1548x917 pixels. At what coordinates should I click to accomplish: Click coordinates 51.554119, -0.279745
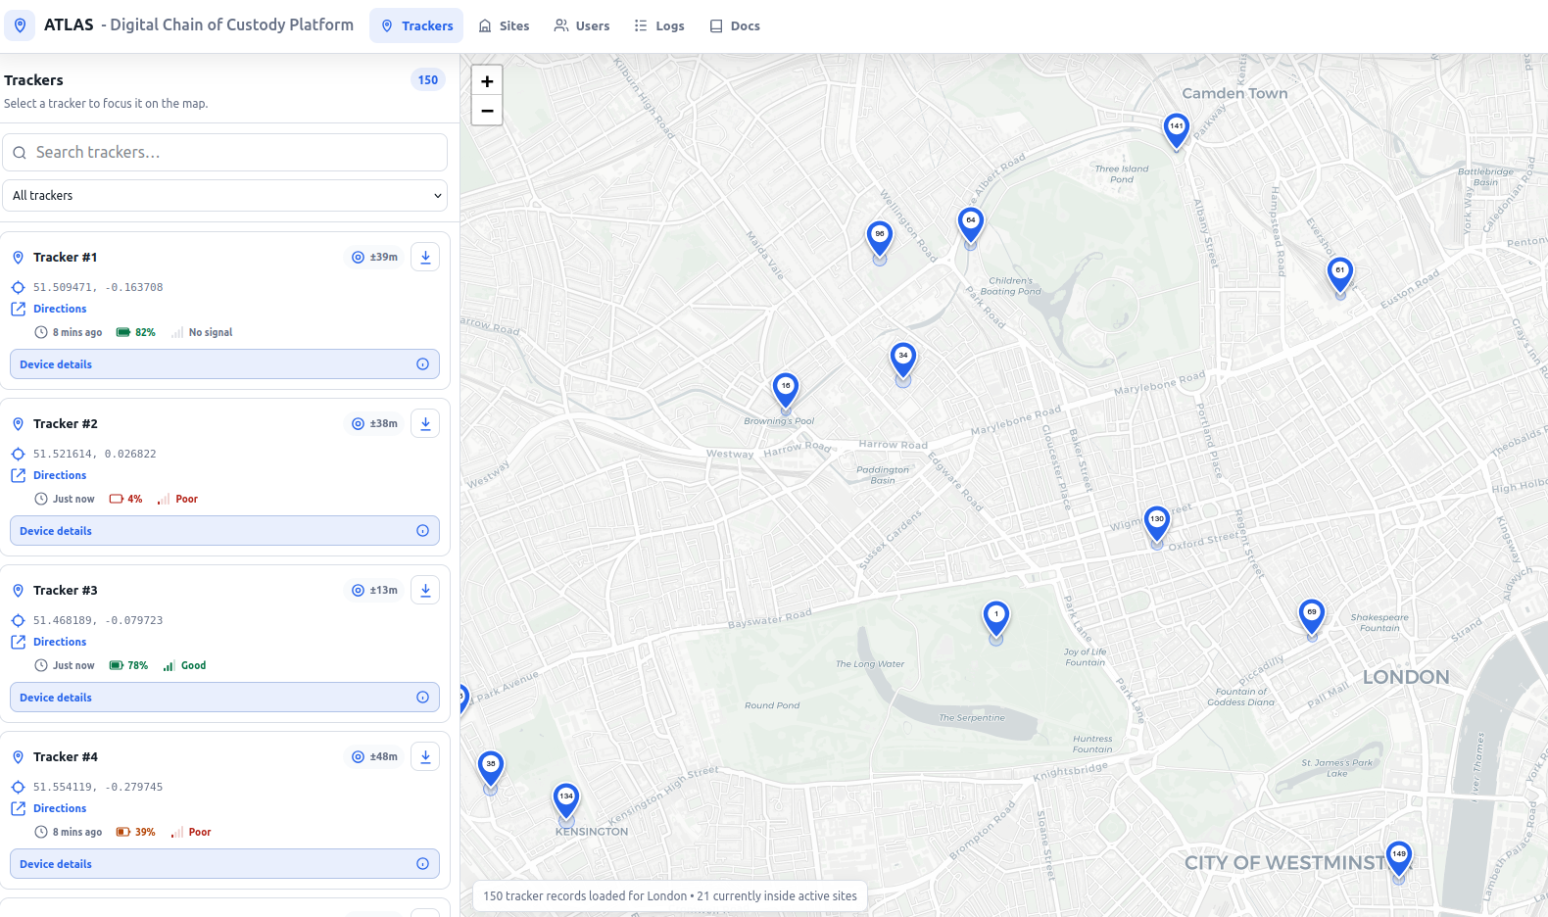[98, 787]
